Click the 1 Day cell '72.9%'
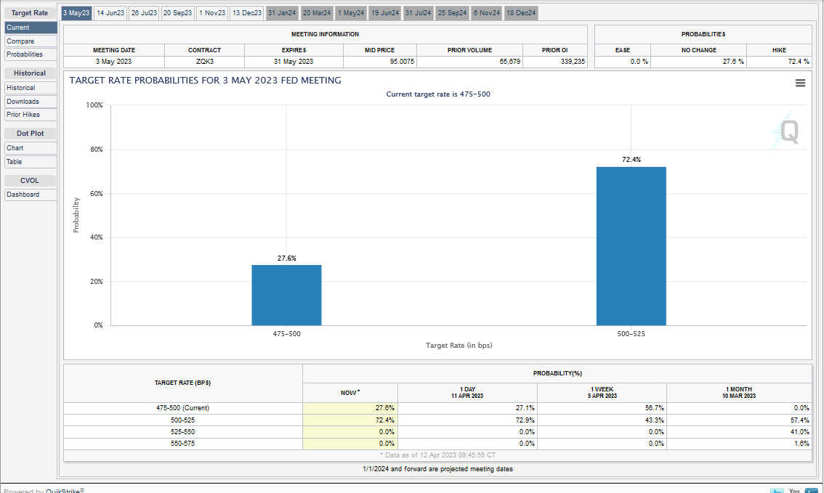Image resolution: width=824 pixels, height=493 pixels. [x=525, y=420]
